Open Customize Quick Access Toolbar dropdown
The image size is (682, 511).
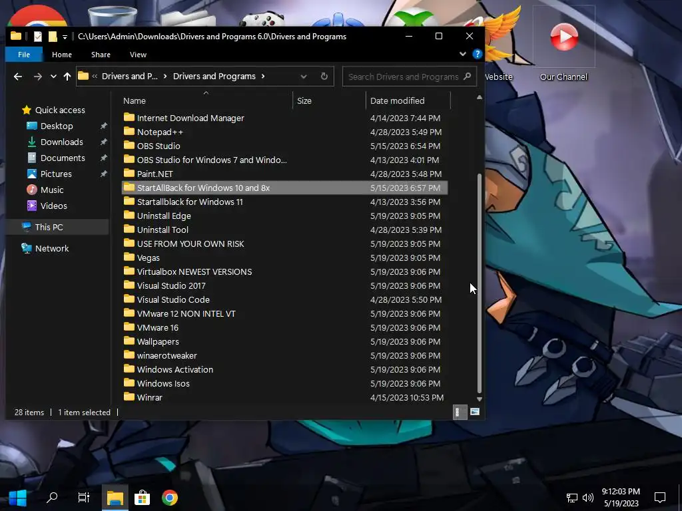(65, 37)
